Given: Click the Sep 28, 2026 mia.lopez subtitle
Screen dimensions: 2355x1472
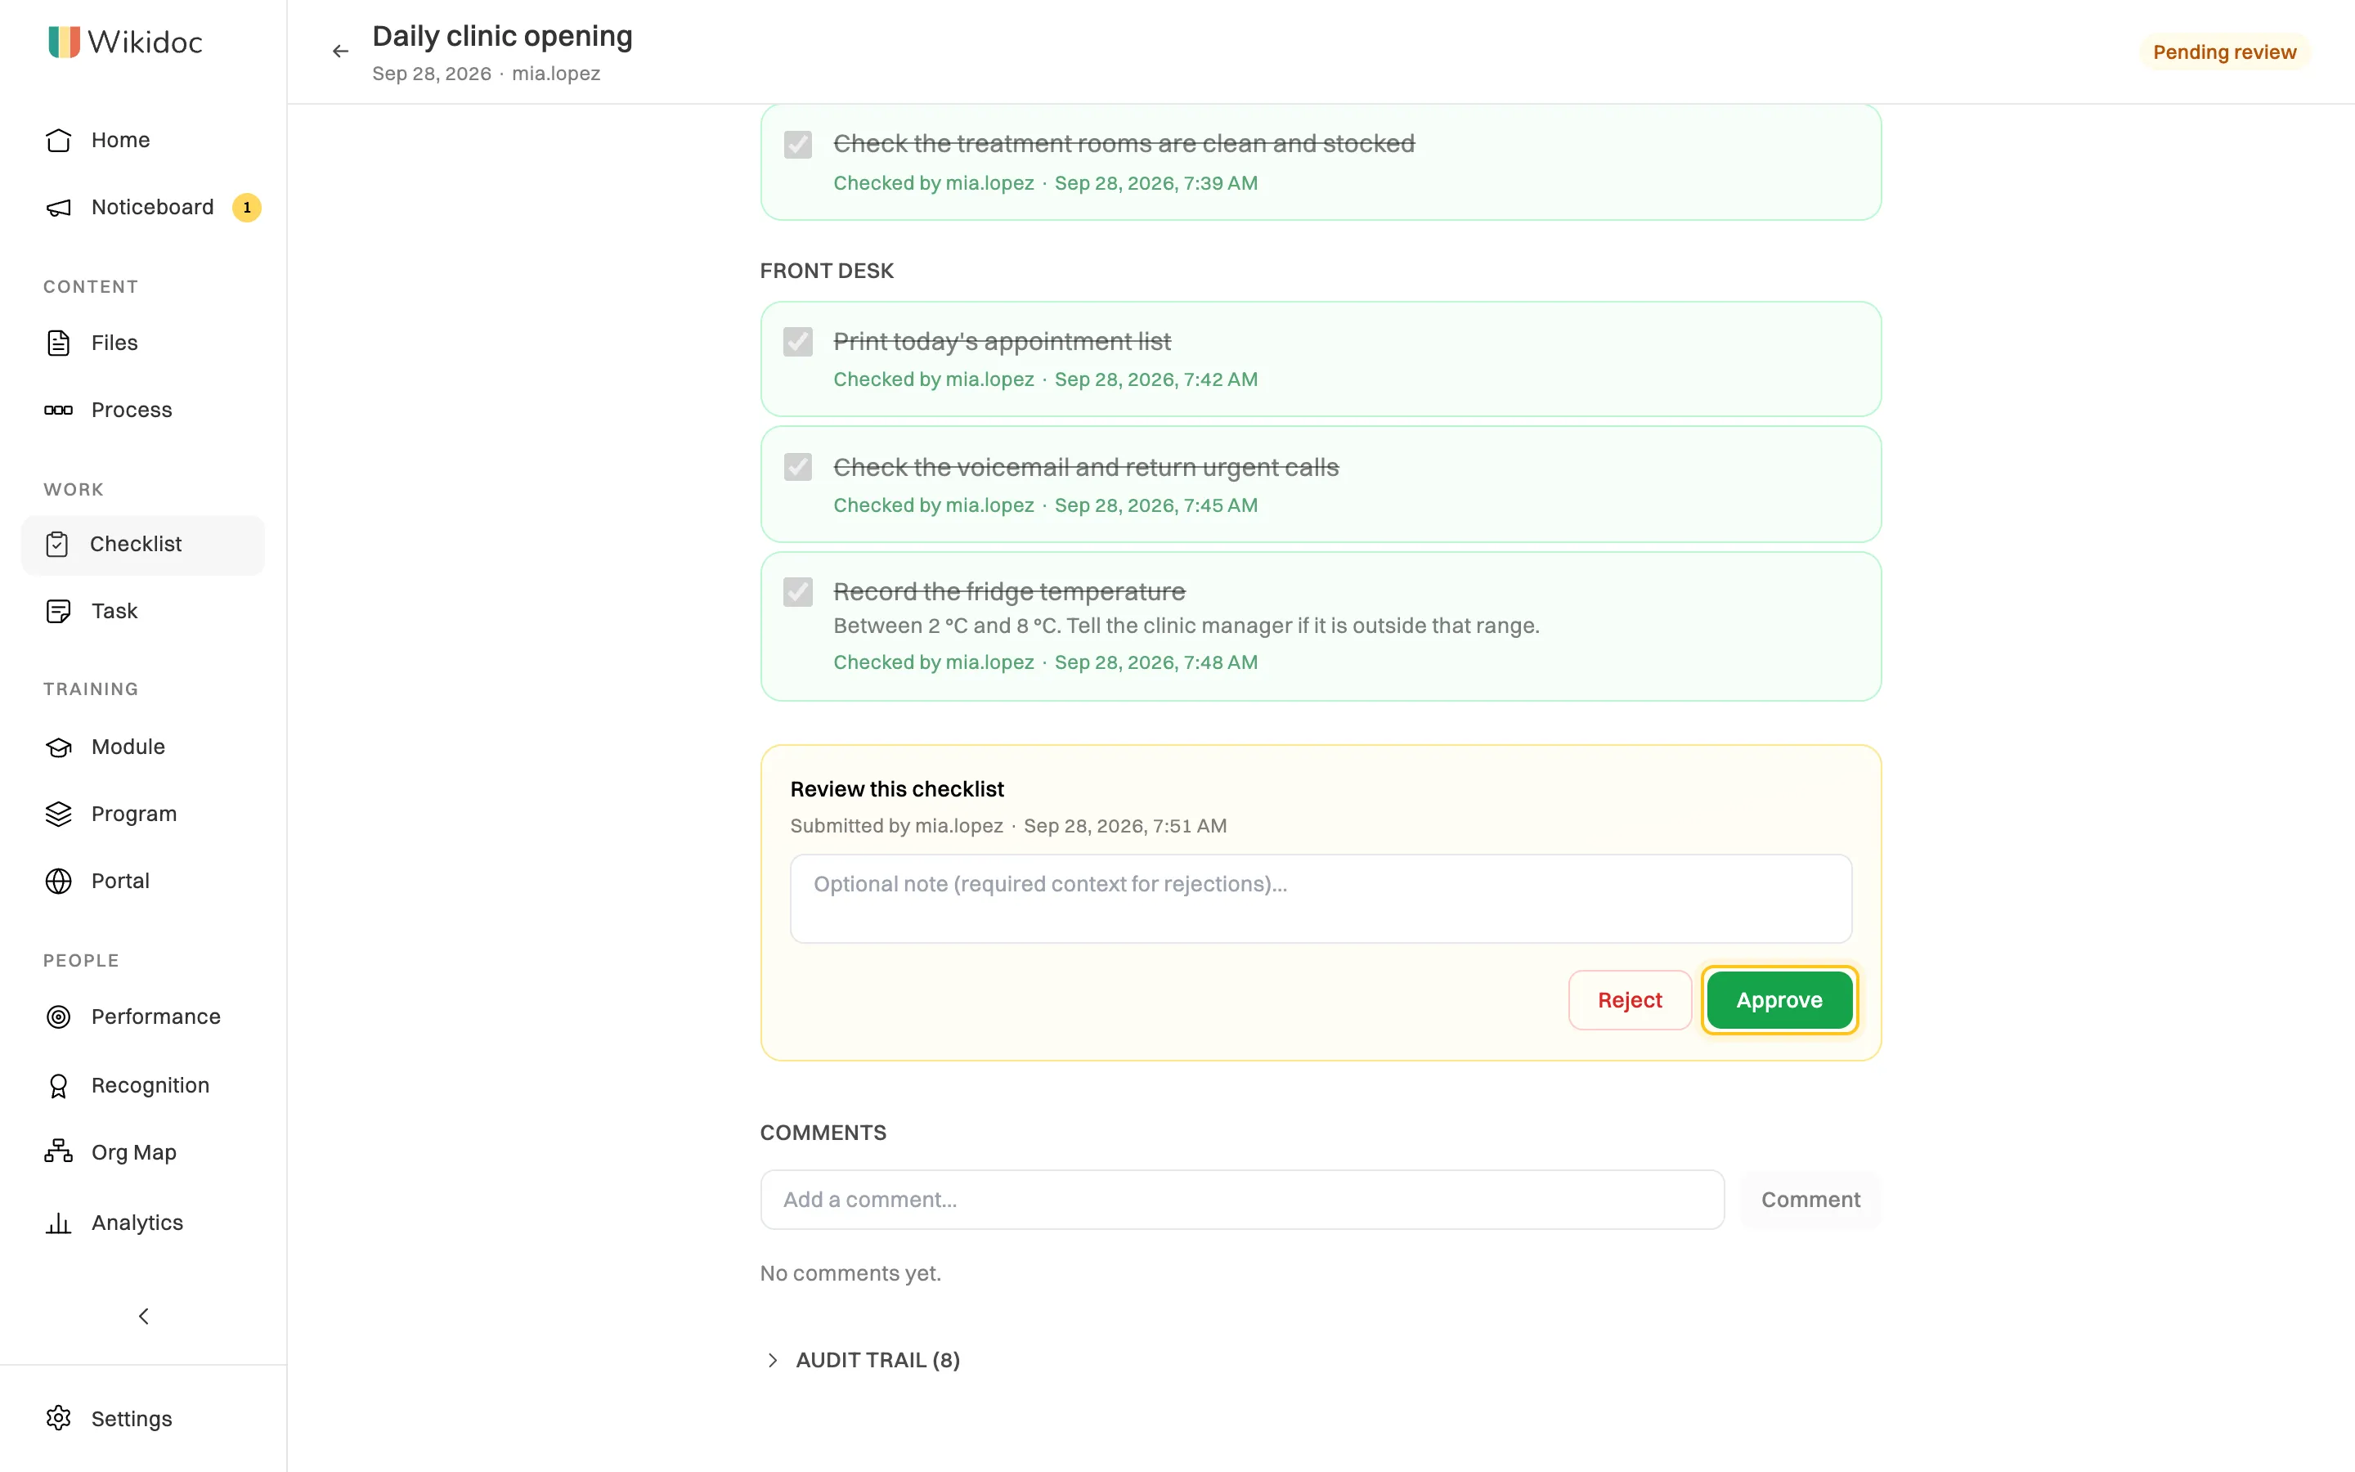Looking at the screenshot, I should [x=486, y=74].
